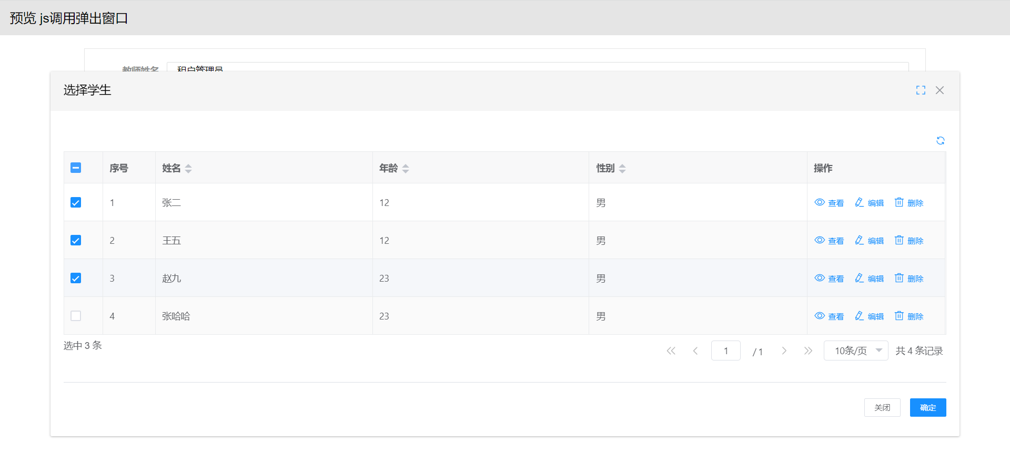Open the 10条/页 page size dropdown

pos(856,351)
